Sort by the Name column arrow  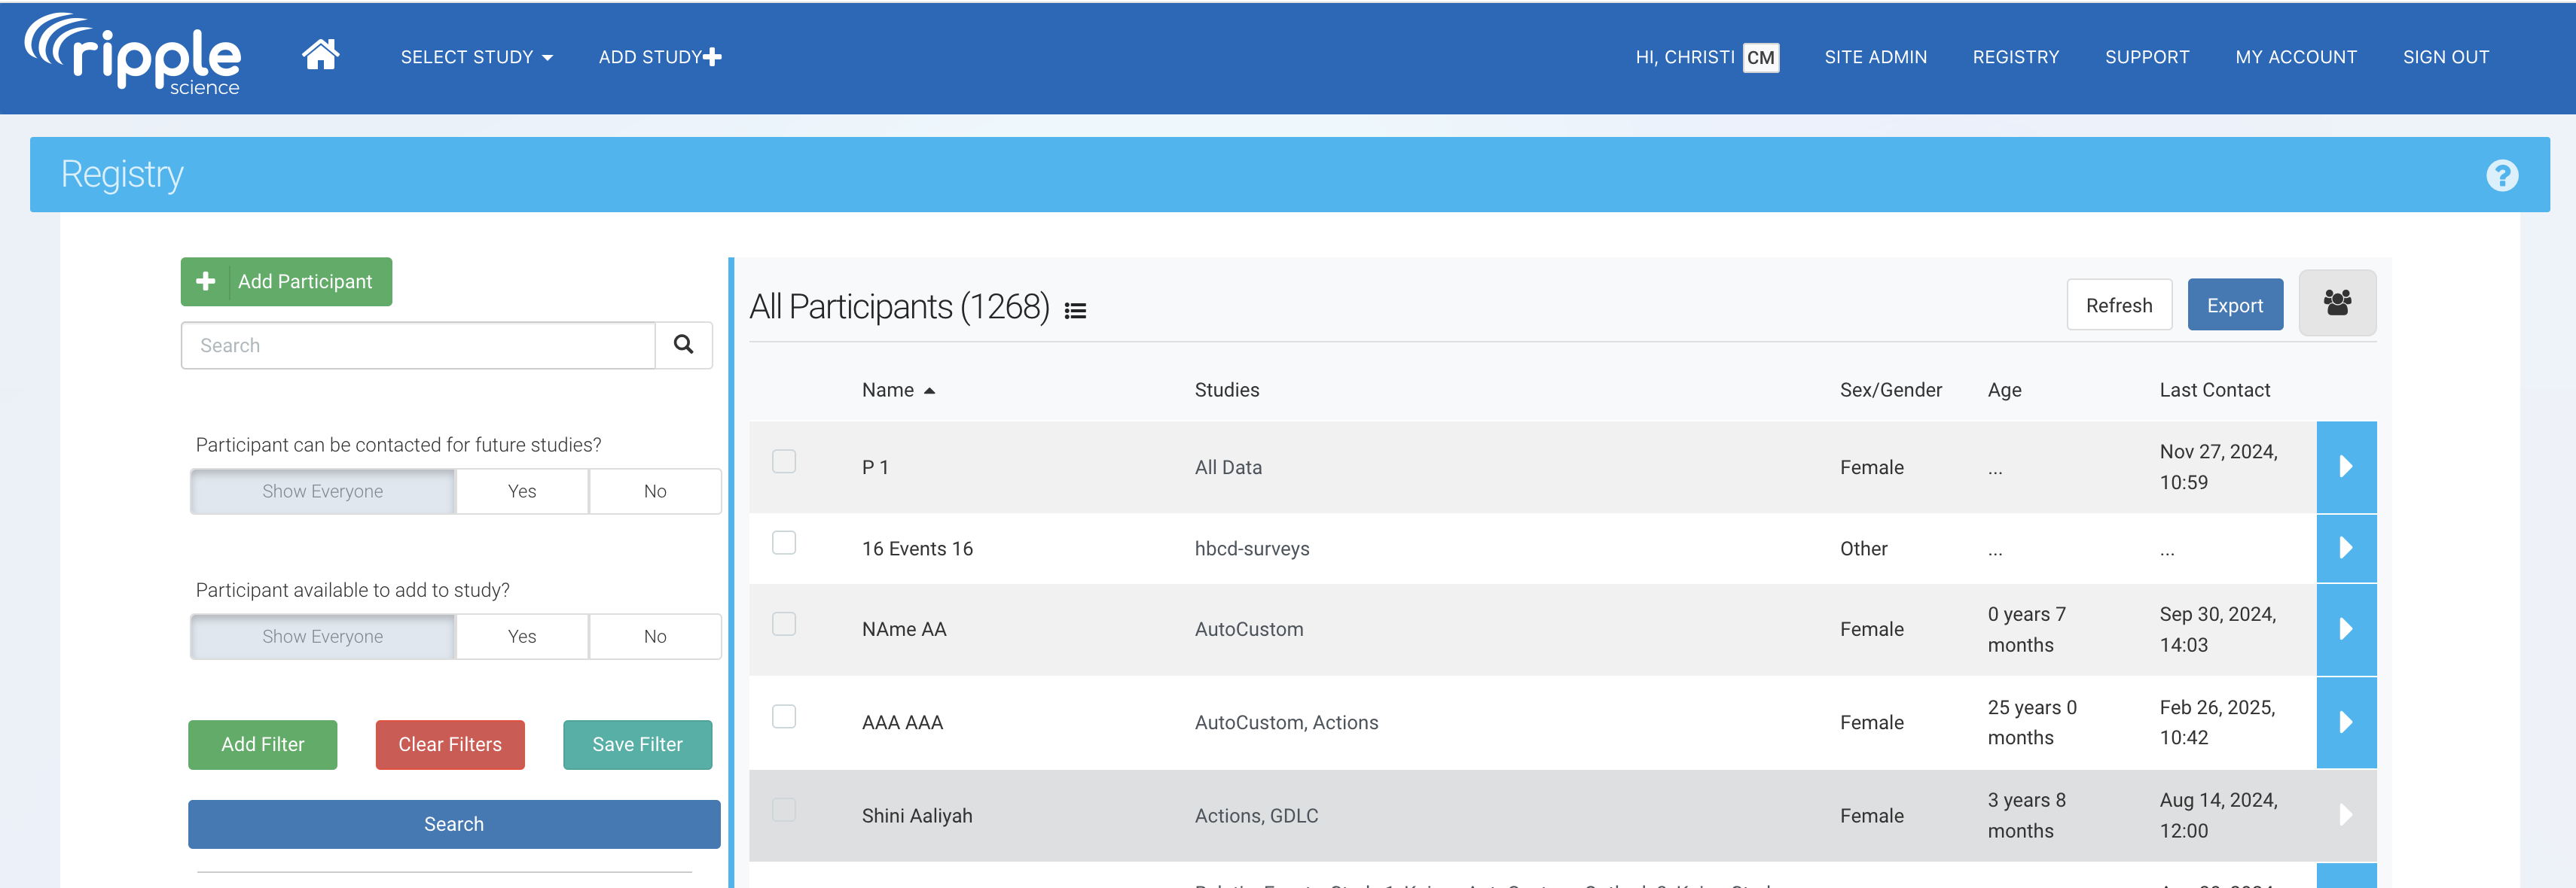(x=929, y=391)
